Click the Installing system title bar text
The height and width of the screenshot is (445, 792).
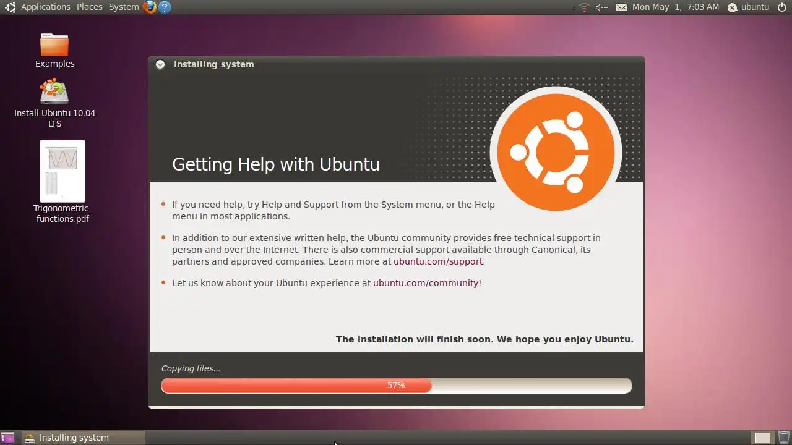point(214,64)
